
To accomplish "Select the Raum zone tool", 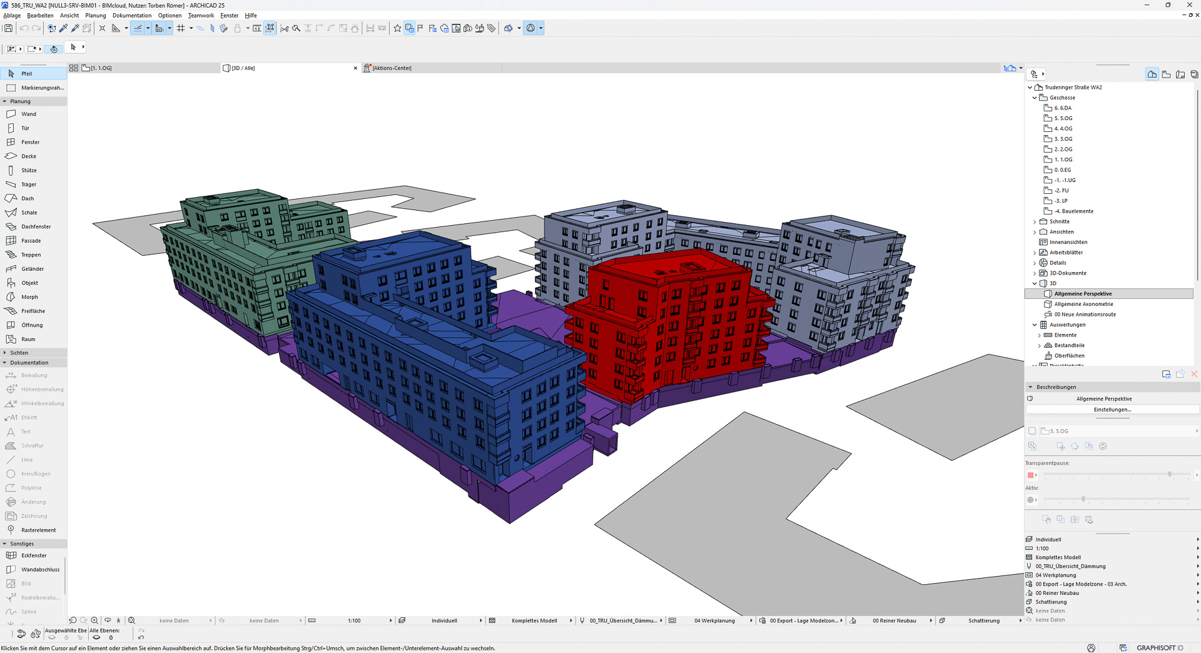I will 28,339.
